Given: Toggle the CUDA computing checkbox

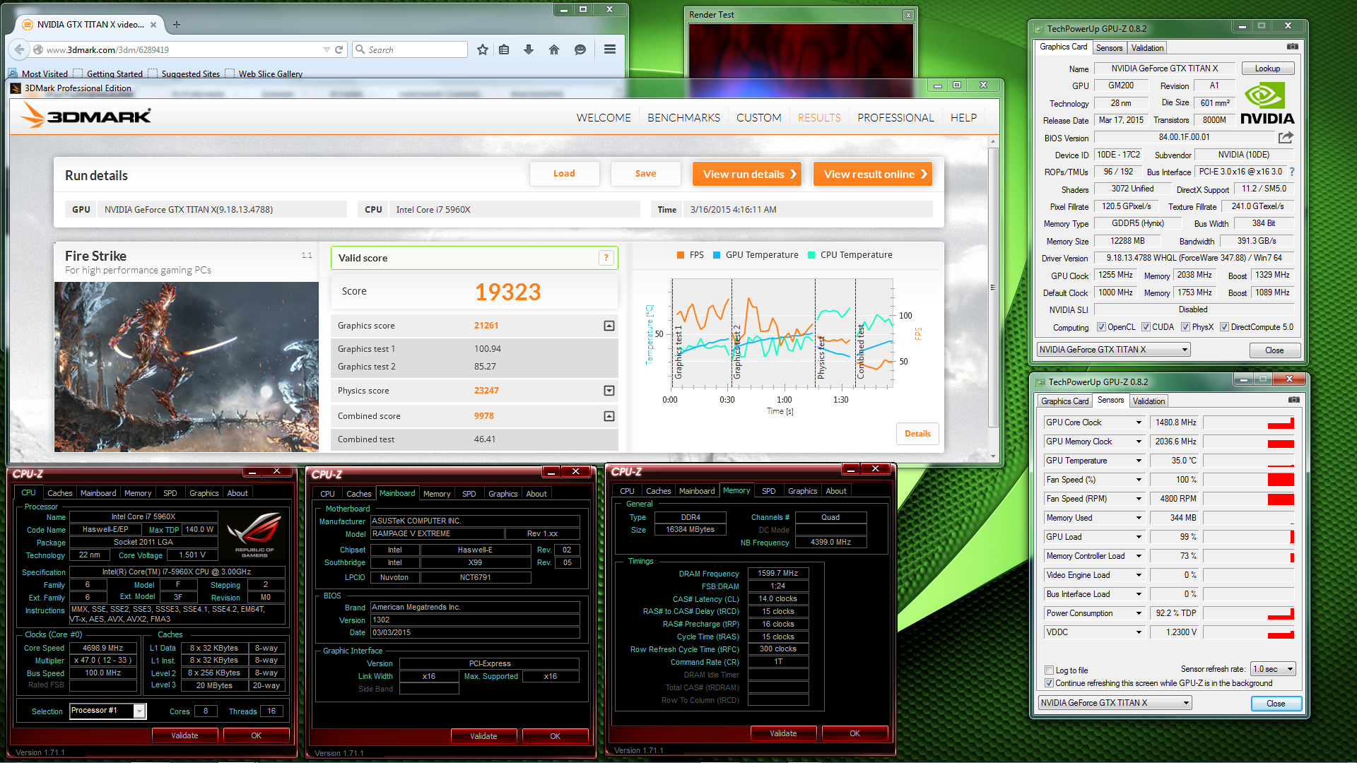Looking at the screenshot, I should click(1146, 327).
